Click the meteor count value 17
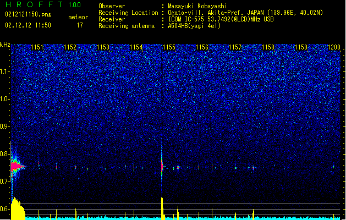This screenshot has width=346, height=220. coord(80,25)
